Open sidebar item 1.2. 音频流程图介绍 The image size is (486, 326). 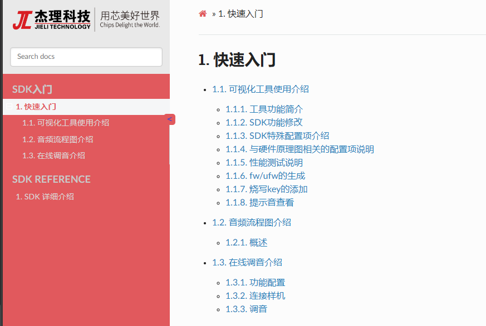tap(58, 139)
